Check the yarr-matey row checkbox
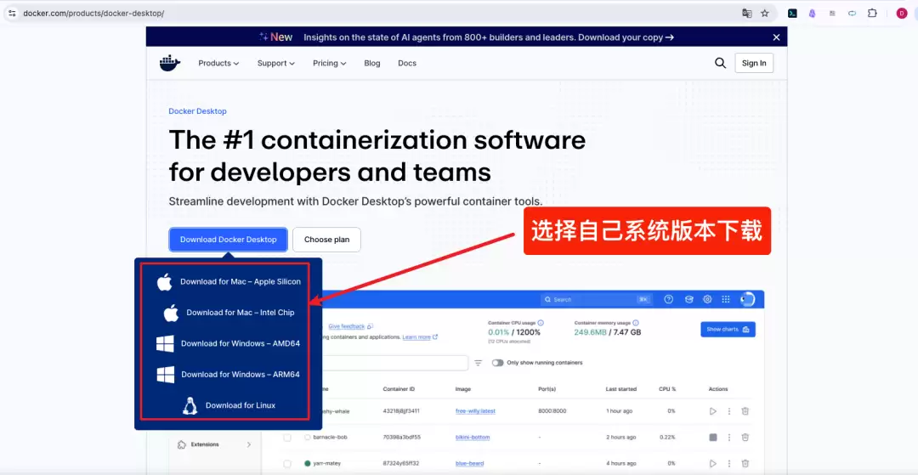This screenshot has height=475, width=918. pos(287,463)
